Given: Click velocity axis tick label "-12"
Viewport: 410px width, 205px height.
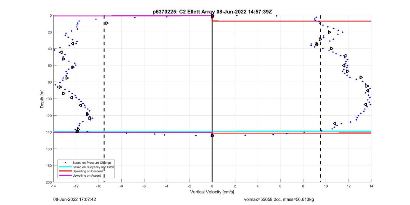Looking at the screenshot, I should [x=76, y=186].
